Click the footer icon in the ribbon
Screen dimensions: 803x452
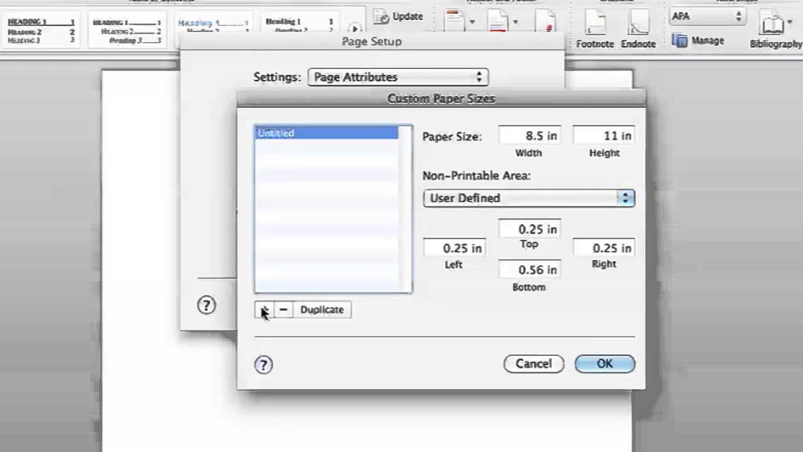[498, 21]
